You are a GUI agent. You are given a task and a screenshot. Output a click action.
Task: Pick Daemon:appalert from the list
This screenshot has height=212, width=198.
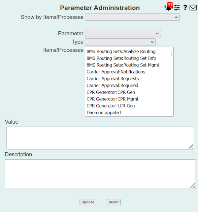click(x=104, y=112)
